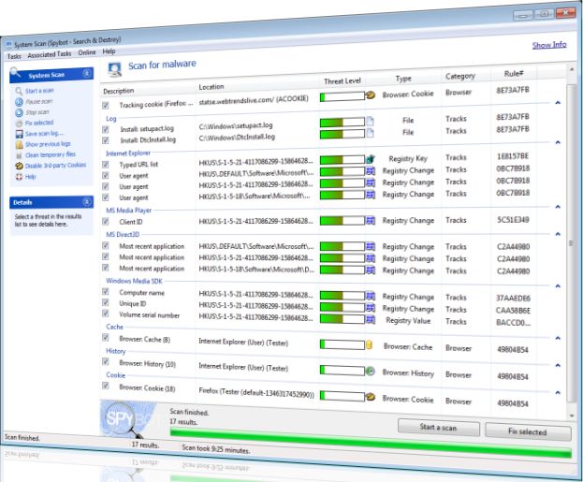
Task: Uncheck the Browser: Cookie (18) checkbox
Action: [106, 386]
